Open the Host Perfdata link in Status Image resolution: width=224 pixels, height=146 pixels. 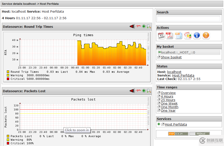183,76
